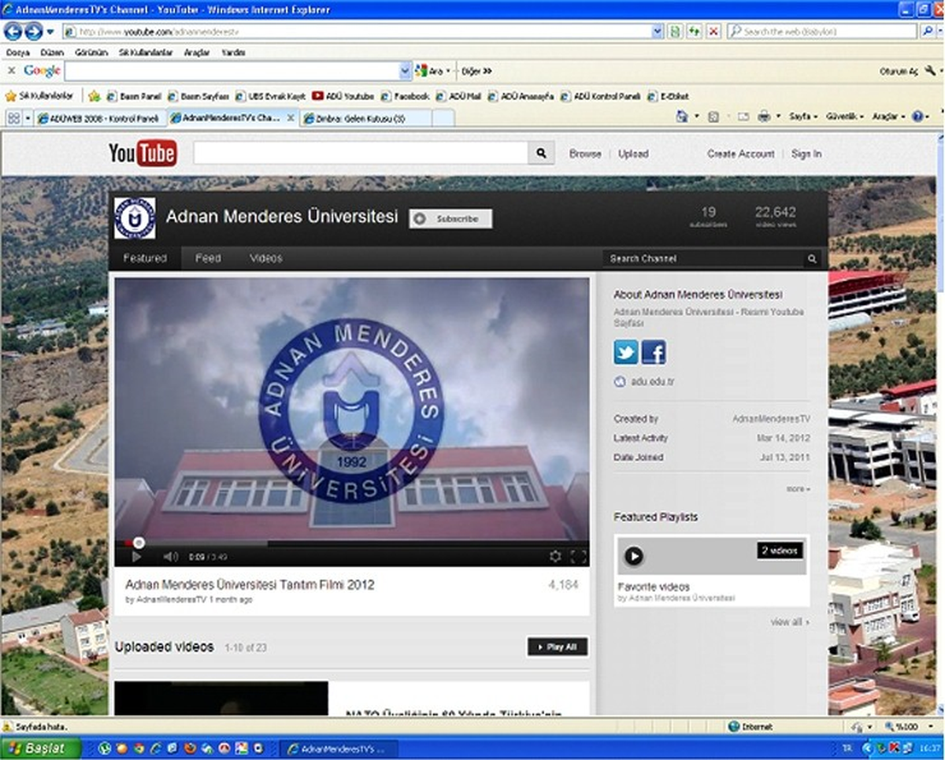Open the adu.edu.tr website link
Screen dimensions: 945x760
point(651,382)
